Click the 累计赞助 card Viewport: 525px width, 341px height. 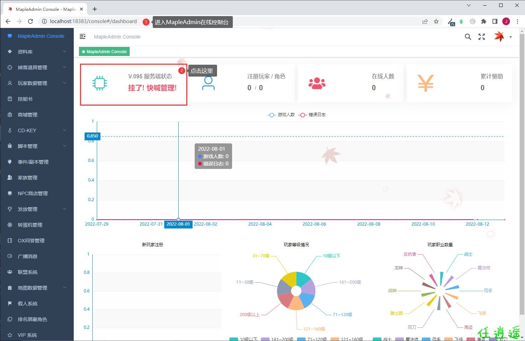point(459,83)
